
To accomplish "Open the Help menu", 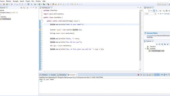I will click(x=44, y=1).
